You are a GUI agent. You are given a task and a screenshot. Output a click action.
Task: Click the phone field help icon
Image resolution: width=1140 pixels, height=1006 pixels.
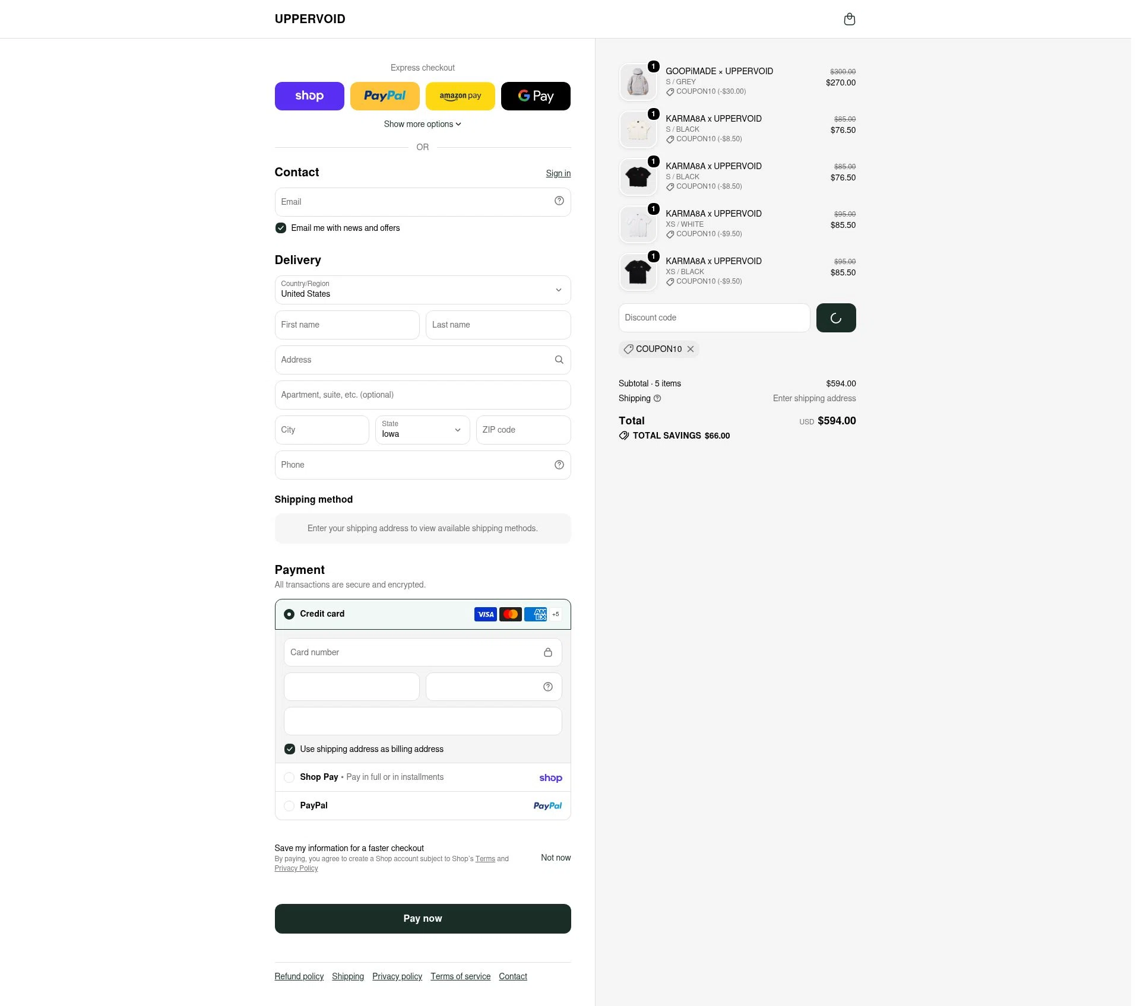559,465
